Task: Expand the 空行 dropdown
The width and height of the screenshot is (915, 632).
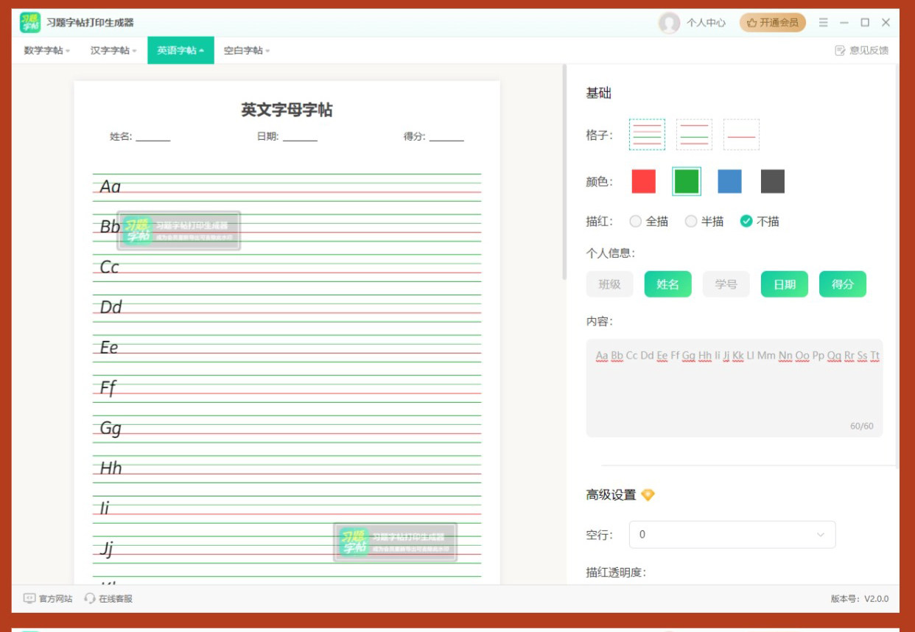Action: pyautogui.click(x=732, y=535)
